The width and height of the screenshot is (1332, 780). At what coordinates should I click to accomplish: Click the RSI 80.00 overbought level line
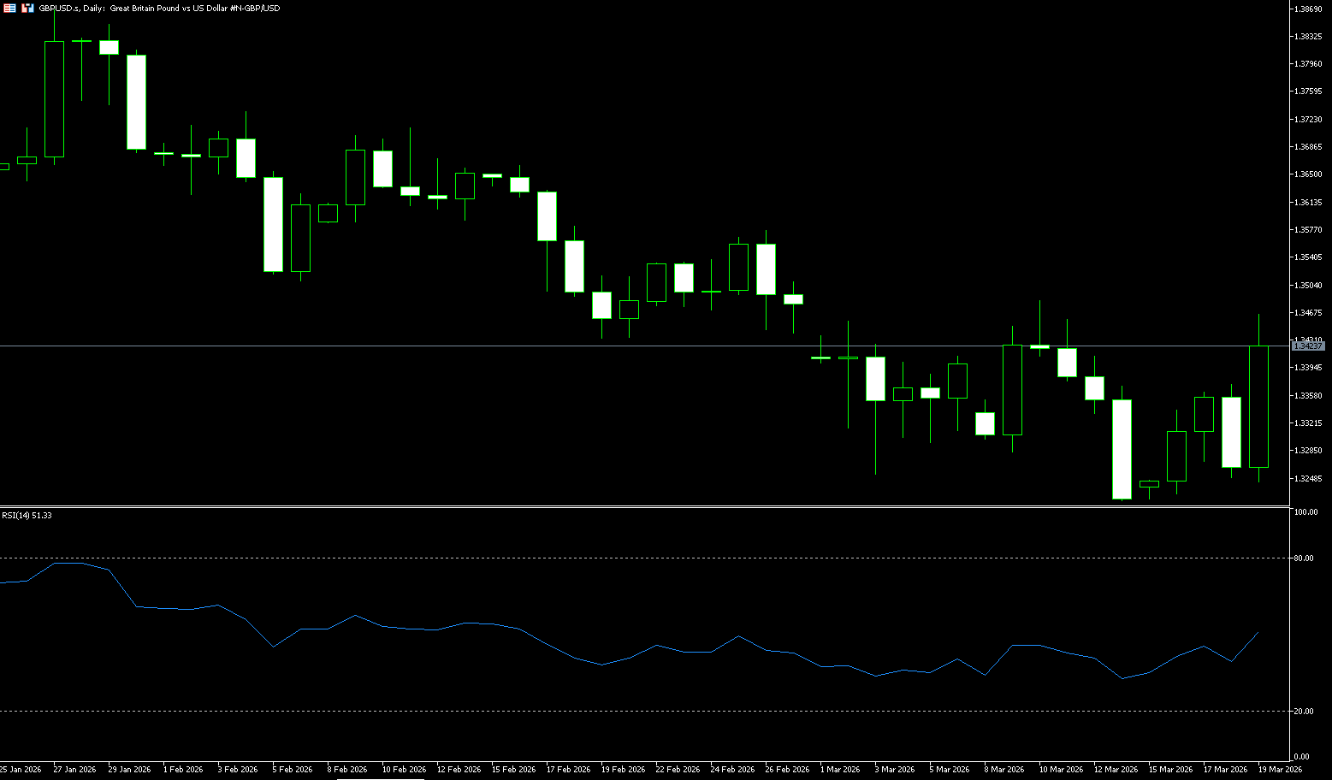[599, 558]
